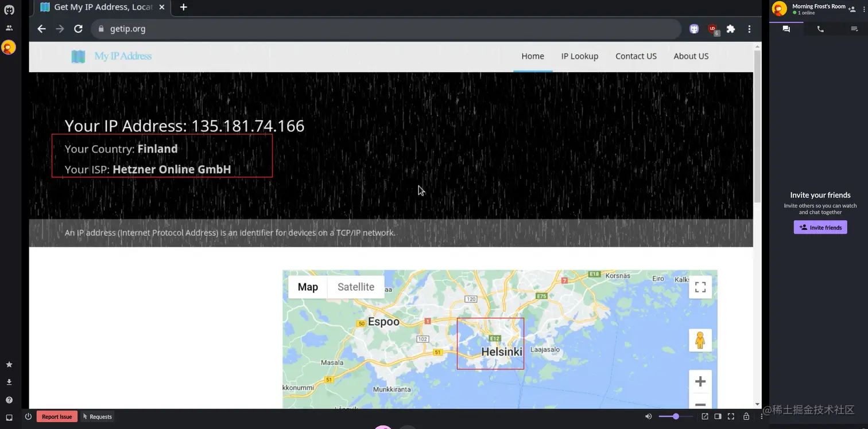Click the power icon in the bottom bar
The height and width of the screenshot is (429, 868).
pyautogui.click(x=28, y=416)
